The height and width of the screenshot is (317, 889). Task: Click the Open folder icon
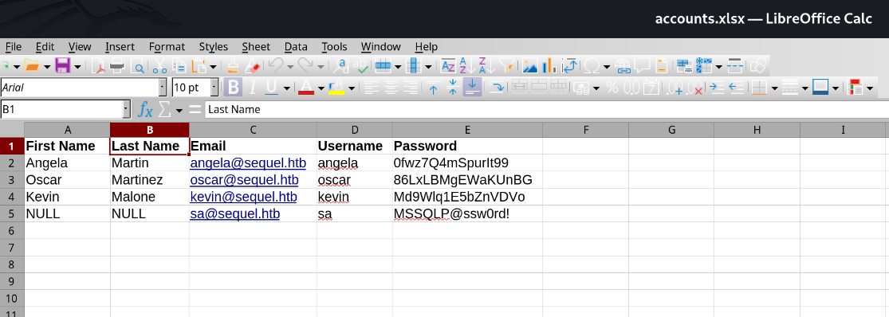point(32,65)
